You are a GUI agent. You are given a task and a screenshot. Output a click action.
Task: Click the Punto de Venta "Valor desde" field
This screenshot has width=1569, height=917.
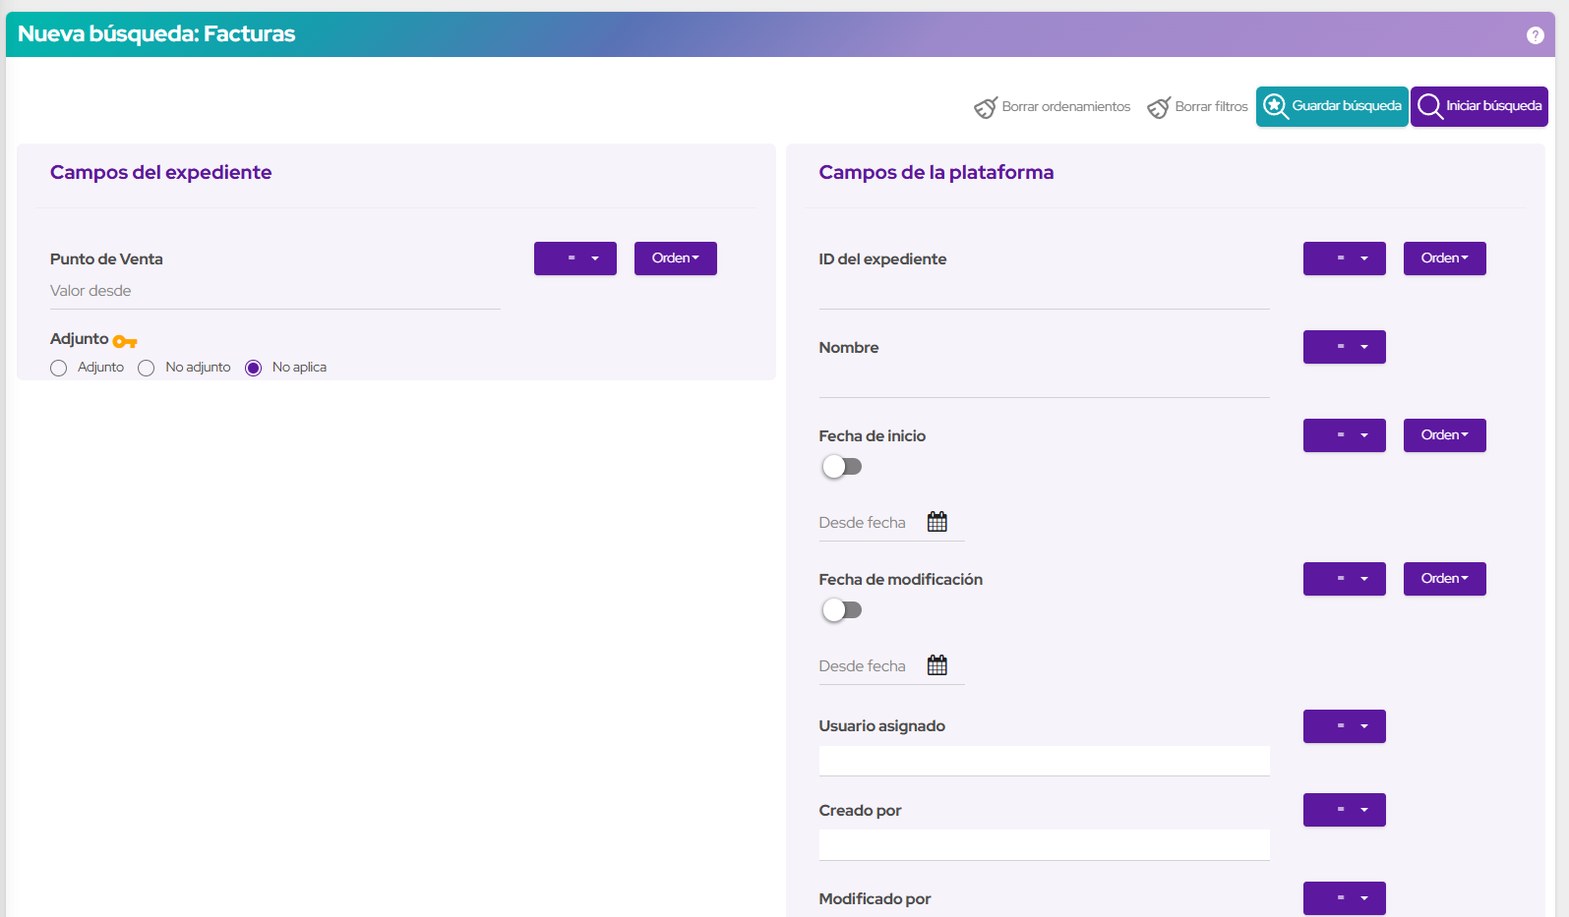(274, 292)
